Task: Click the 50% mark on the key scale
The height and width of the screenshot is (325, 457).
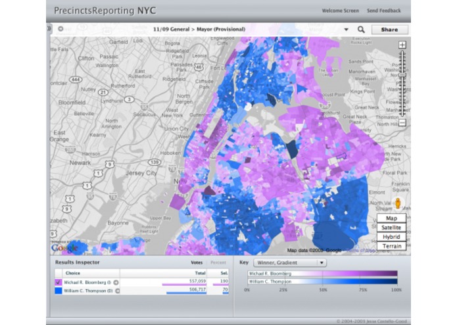Action: pyautogui.click(x=323, y=290)
